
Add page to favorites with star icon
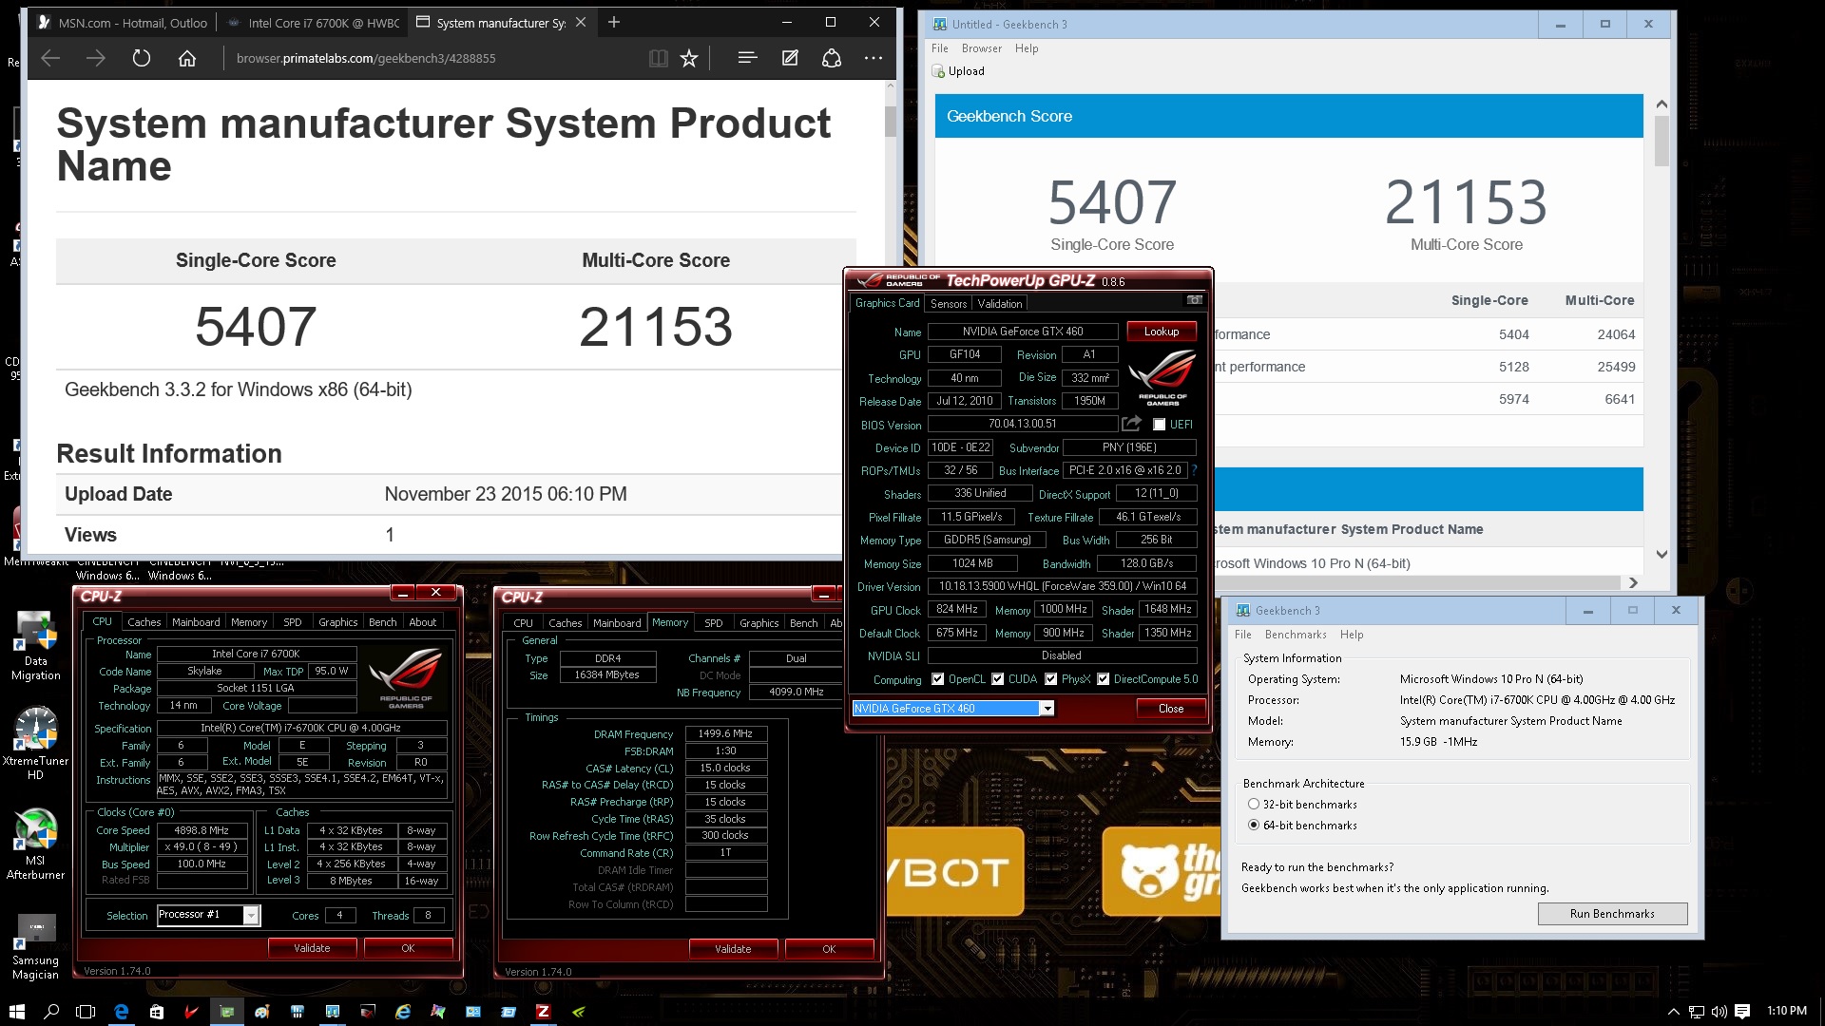689,58
